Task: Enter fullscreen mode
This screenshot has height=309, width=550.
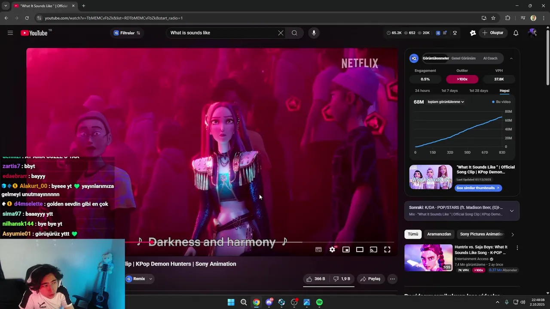Action: point(387,250)
